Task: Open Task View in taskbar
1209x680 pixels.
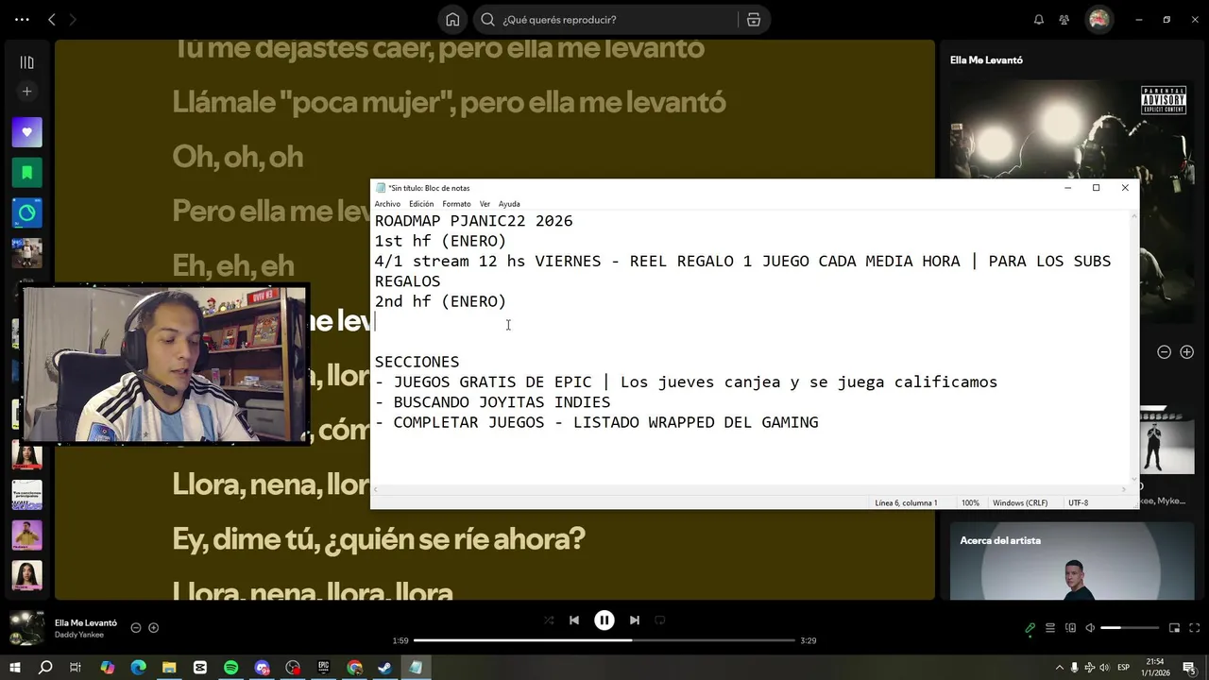Action: (76, 668)
